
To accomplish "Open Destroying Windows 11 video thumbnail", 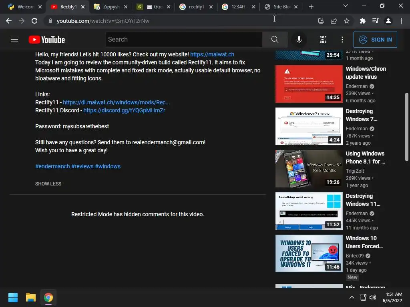I will click(309, 211).
